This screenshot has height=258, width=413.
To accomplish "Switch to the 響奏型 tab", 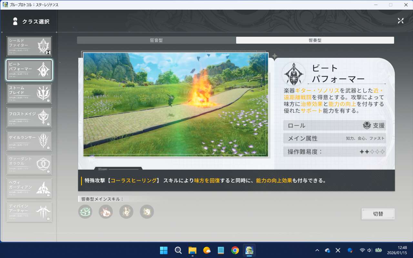I will click(x=315, y=40).
